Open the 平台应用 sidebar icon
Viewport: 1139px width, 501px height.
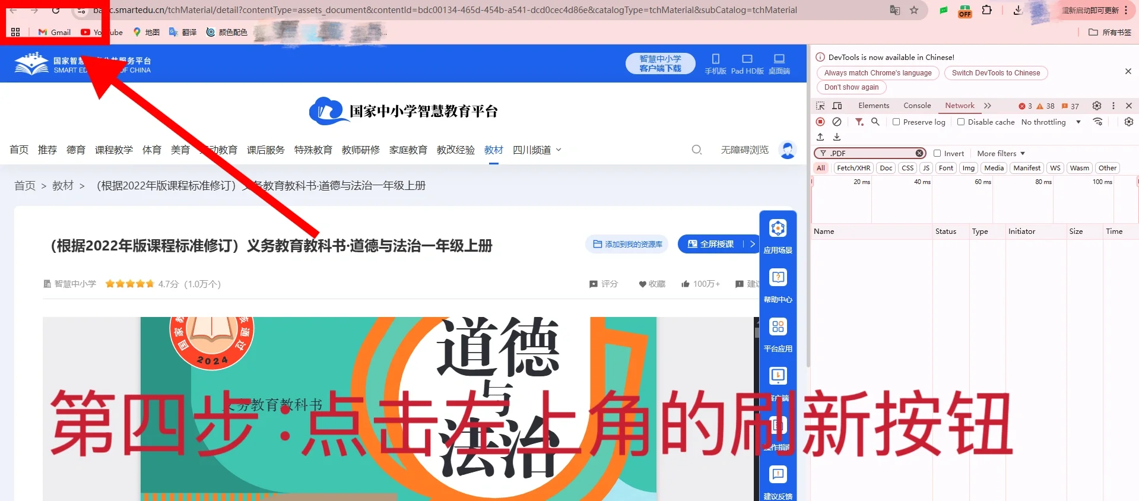[778, 335]
